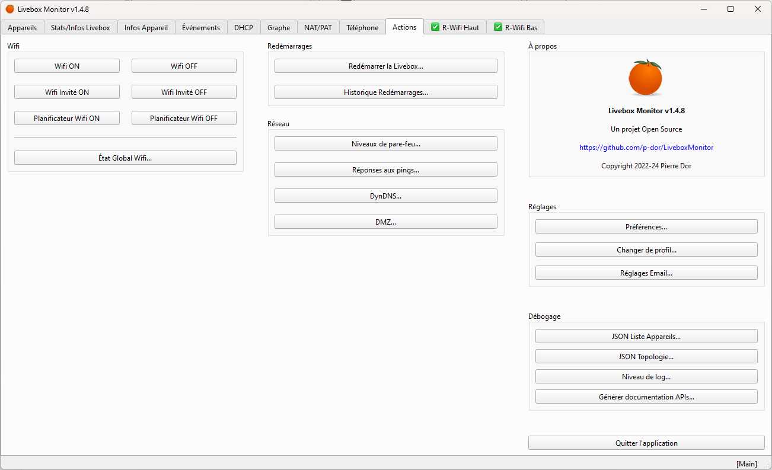Open the DynDNS settings
The width and height of the screenshot is (772, 470).
(386, 196)
